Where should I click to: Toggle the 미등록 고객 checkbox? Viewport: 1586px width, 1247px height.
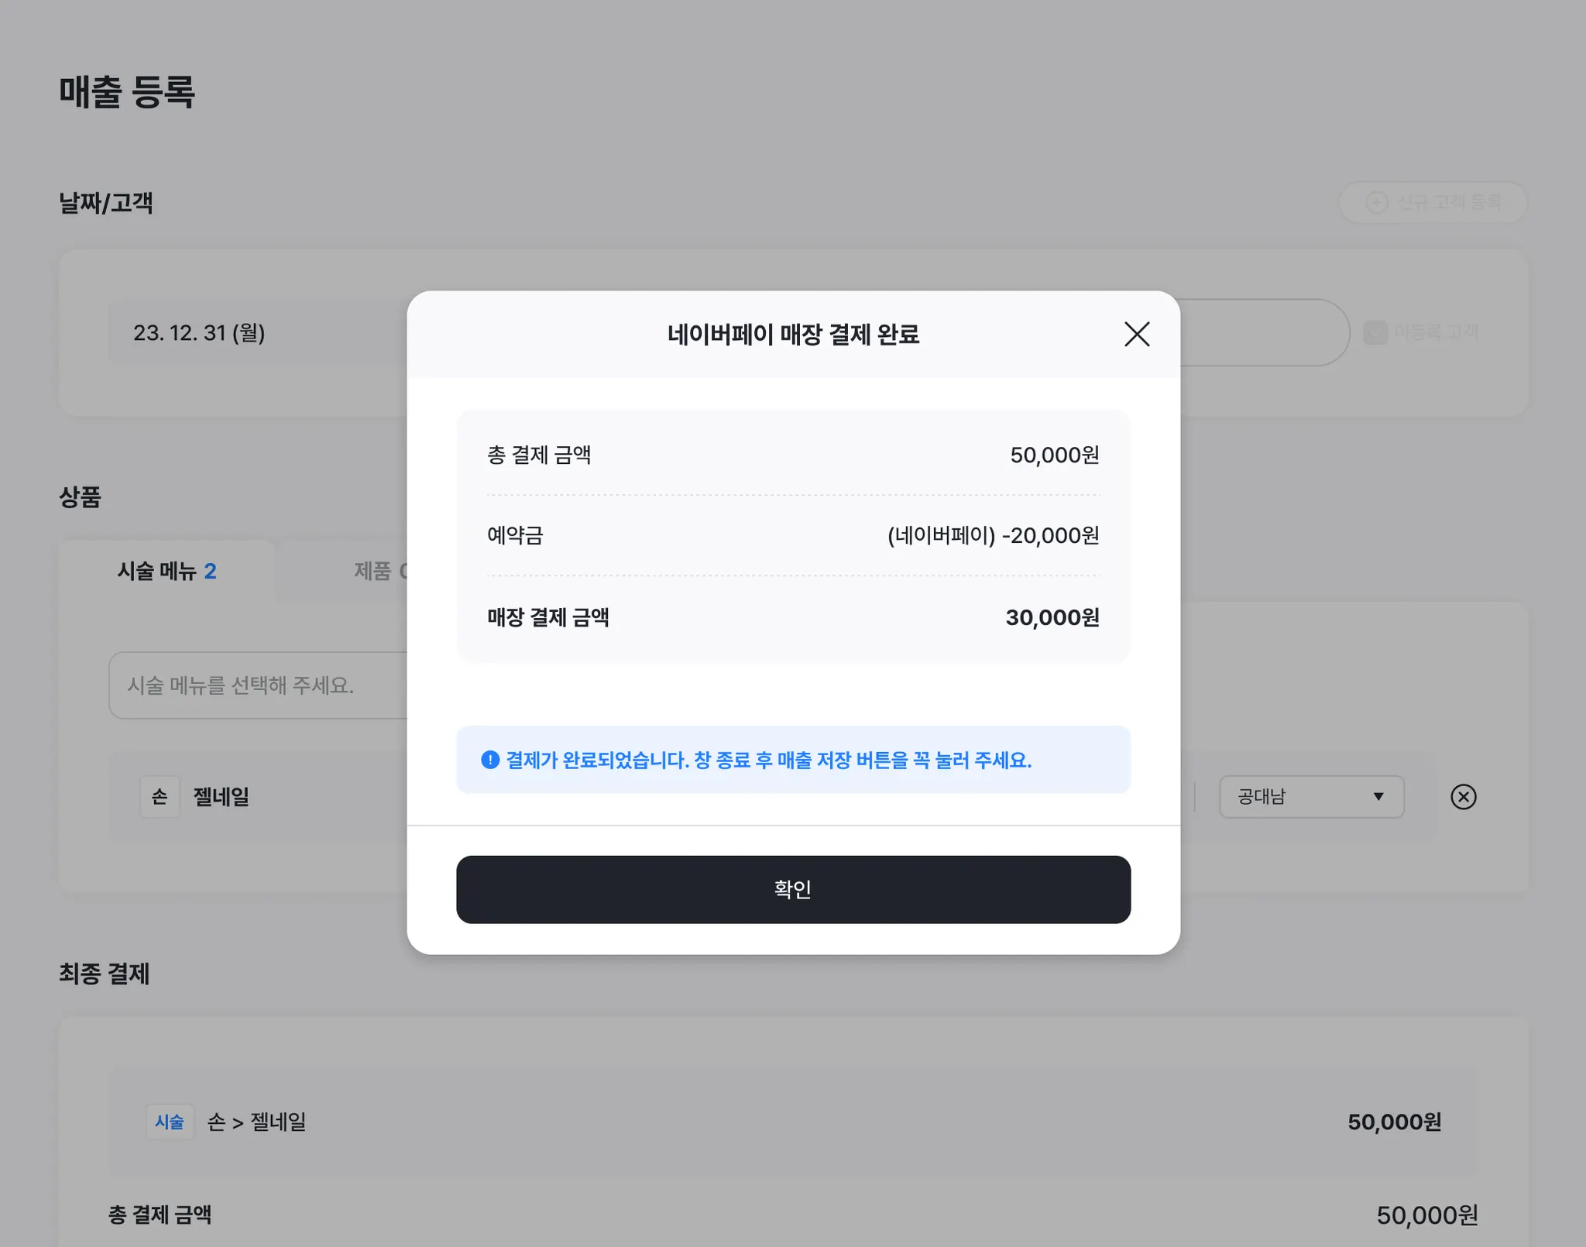1375,332
